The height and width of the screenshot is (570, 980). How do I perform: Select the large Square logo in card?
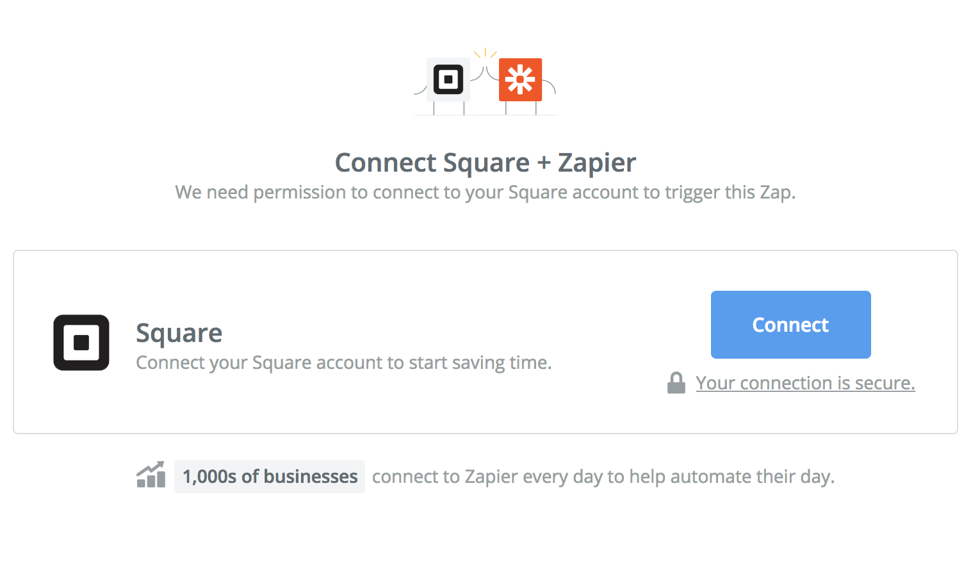(81, 343)
